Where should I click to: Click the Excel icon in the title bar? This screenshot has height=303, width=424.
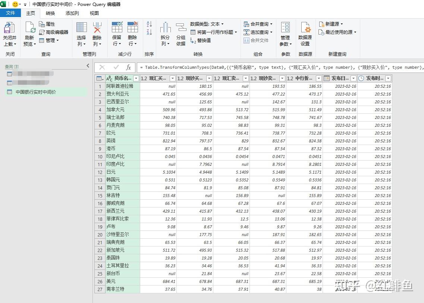(3, 4)
